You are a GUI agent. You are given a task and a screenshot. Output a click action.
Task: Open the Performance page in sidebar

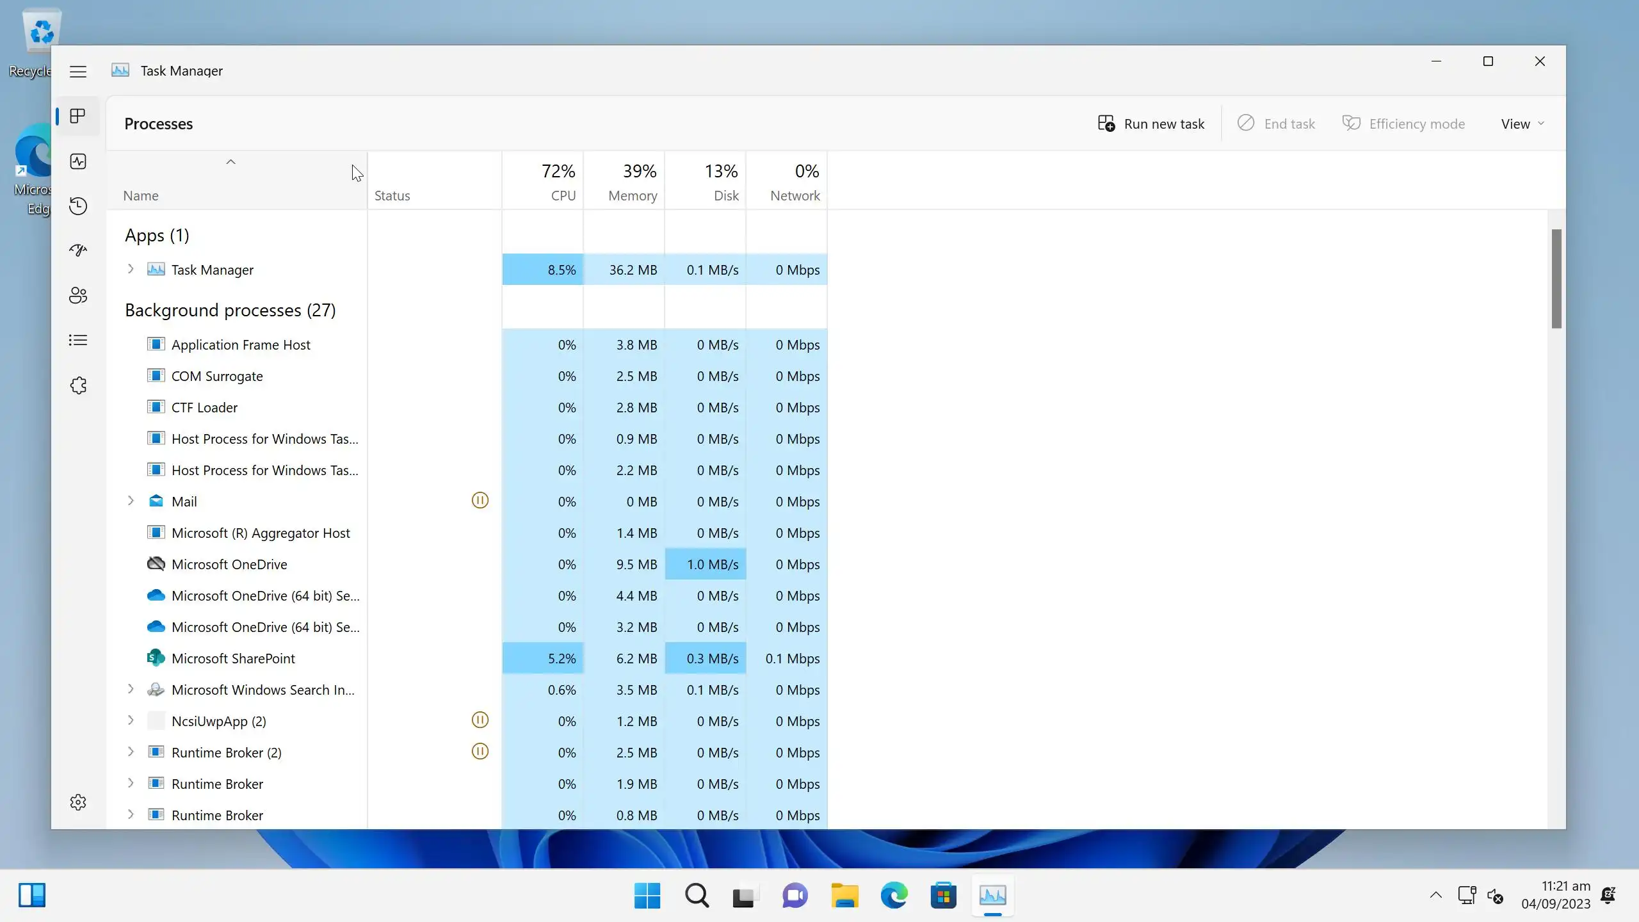(78, 161)
